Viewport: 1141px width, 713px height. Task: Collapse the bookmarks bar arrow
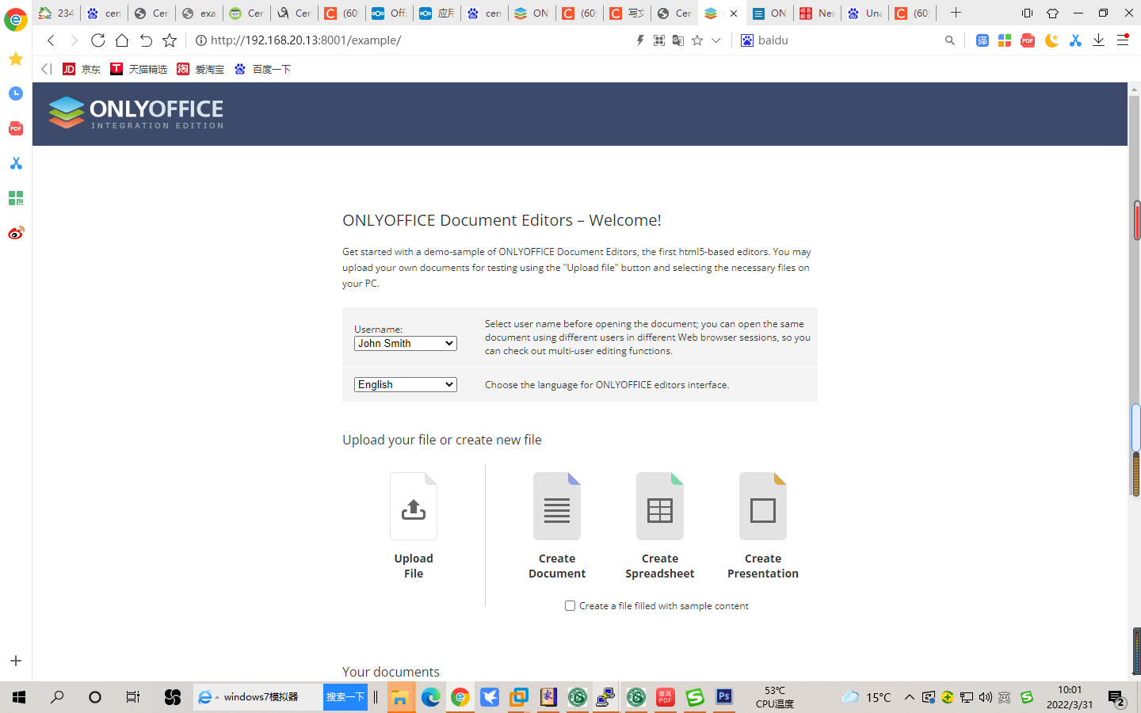(46, 69)
